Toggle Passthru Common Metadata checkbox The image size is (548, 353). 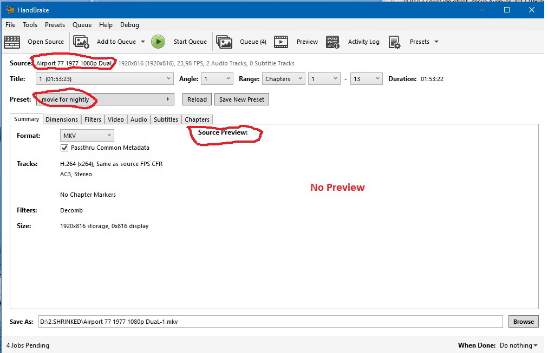point(64,148)
